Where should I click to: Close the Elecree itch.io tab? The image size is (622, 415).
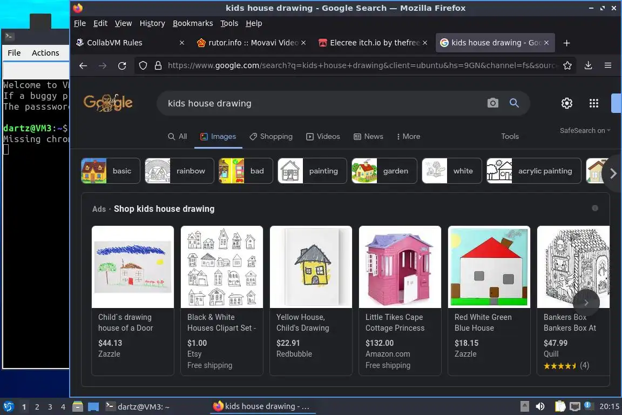click(425, 43)
